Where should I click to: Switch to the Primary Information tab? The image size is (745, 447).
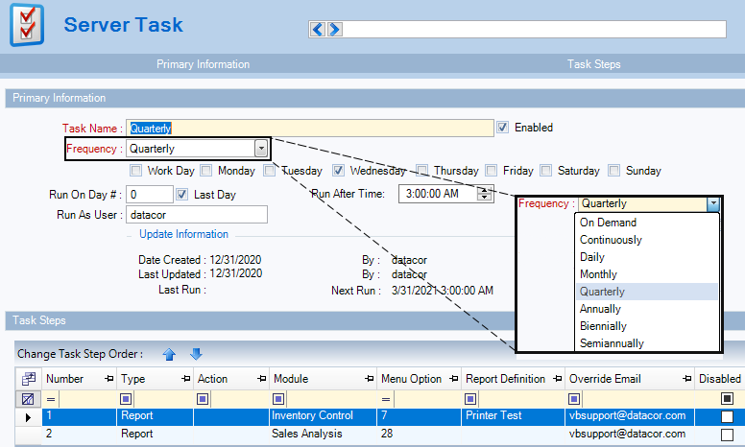203,64
